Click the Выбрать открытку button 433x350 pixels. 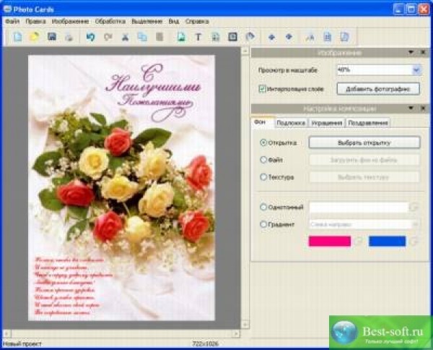[x=364, y=142]
